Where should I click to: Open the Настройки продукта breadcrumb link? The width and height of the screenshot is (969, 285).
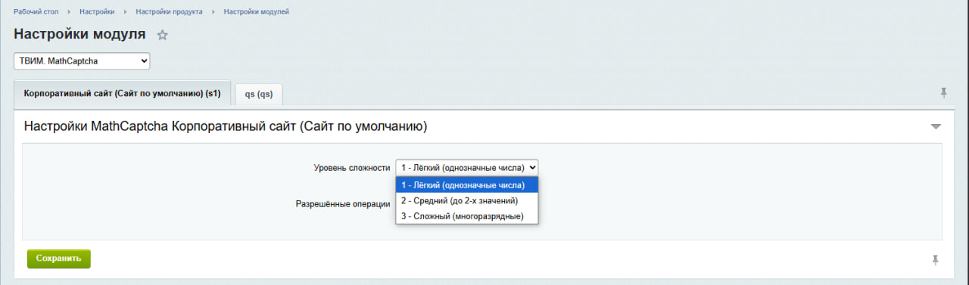169,12
